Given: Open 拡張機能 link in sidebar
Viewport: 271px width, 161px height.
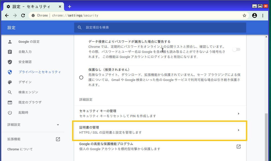Looking at the screenshot, I should (14, 139).
